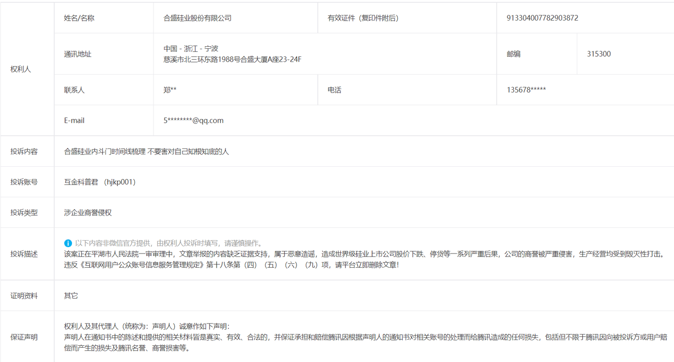The height and width of the screenshot is (362, 674).
Task: Select line 权利人及其代理人（统称为：声明人）诚意作如下声明
Action: pyautogui.click(x=147, y=326)
